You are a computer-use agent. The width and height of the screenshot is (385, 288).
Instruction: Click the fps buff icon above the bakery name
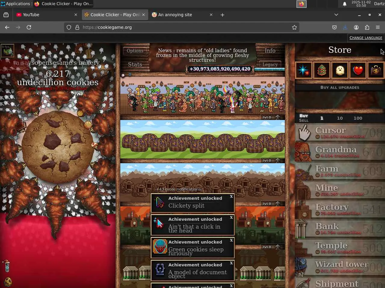(8, 51)
